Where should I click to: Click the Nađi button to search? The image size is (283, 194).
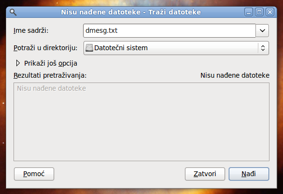[249, 174]
